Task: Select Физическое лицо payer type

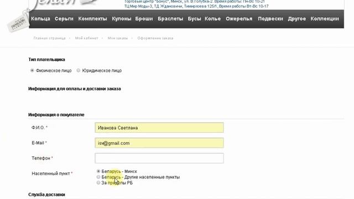Action: [x=32, y=70]
